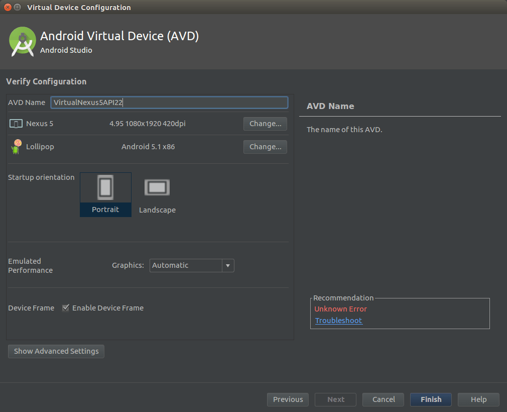Screen dimensions: 507x412
Task: Open Show Advanced Settings
Action: 56,351
